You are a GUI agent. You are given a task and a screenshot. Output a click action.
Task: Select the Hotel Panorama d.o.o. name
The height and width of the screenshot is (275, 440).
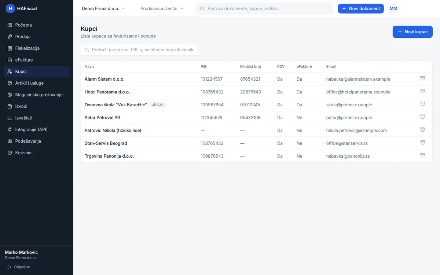click(107, 92)
